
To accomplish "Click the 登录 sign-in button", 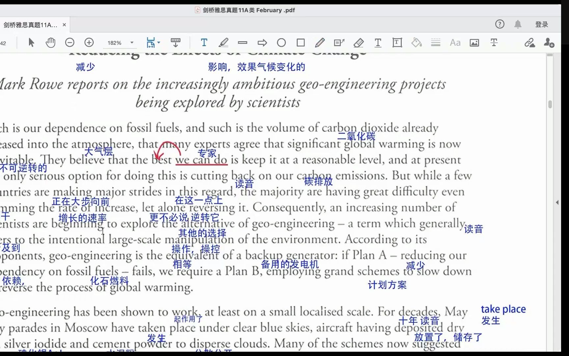I will pyautogui.click(x=542, y=24).
